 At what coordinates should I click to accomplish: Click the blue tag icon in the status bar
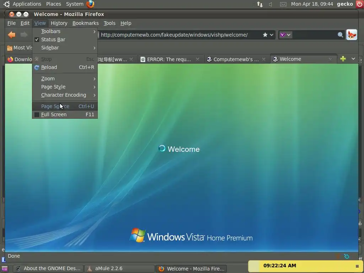(346, 256)
